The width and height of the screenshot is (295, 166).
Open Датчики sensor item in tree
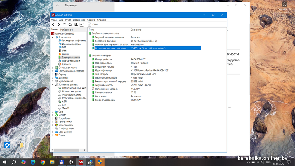click(66, 64)
